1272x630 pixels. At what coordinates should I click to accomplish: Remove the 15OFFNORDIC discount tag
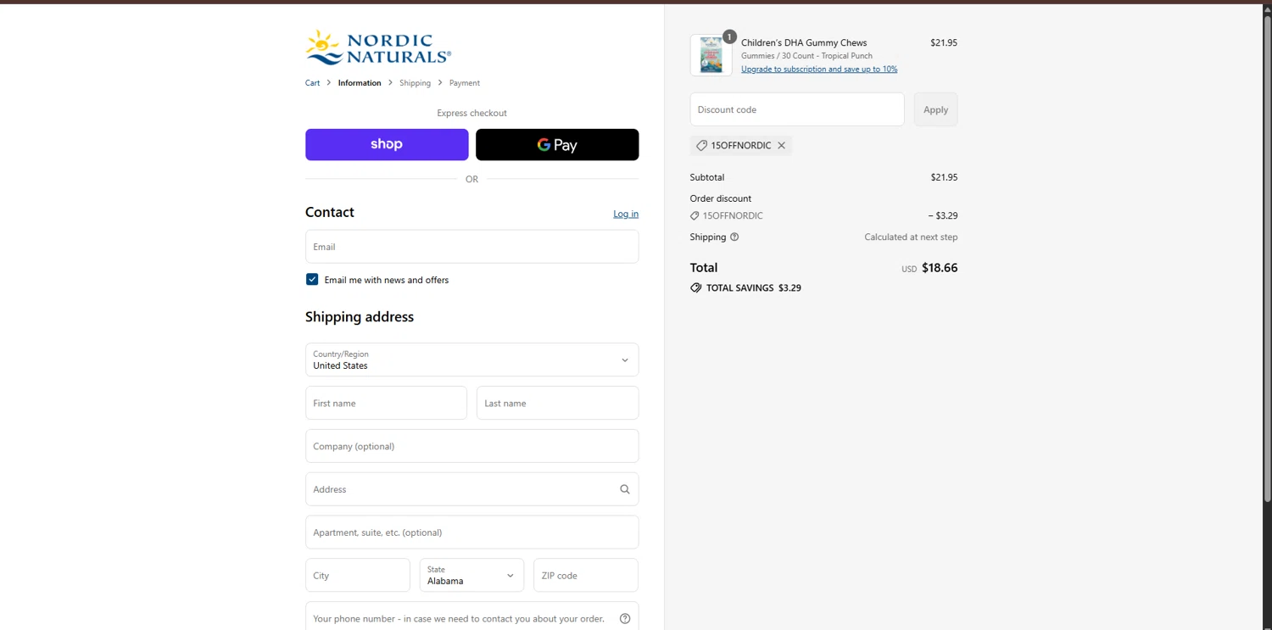pos(782,146)
